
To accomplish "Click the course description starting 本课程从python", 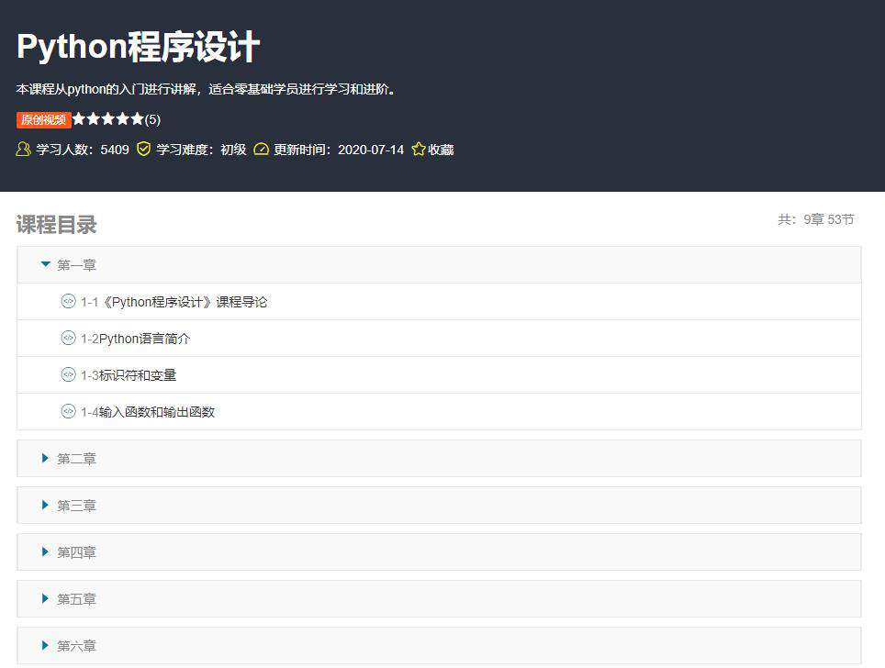I will click(x=206, y=89).
